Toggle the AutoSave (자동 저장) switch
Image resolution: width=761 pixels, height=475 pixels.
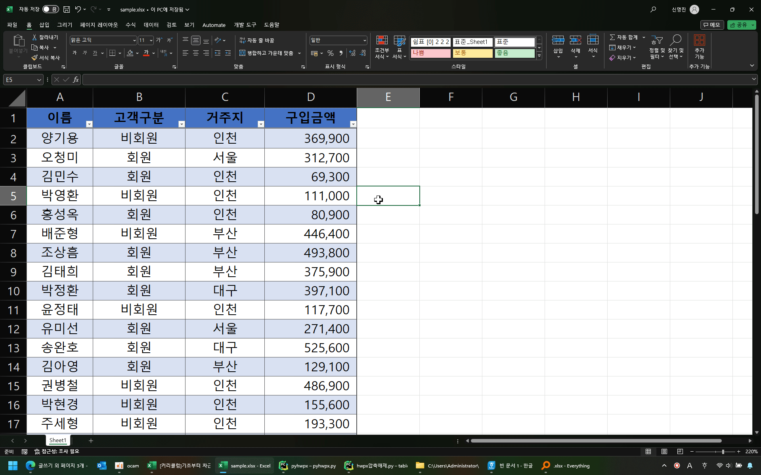tap(50, 9)
